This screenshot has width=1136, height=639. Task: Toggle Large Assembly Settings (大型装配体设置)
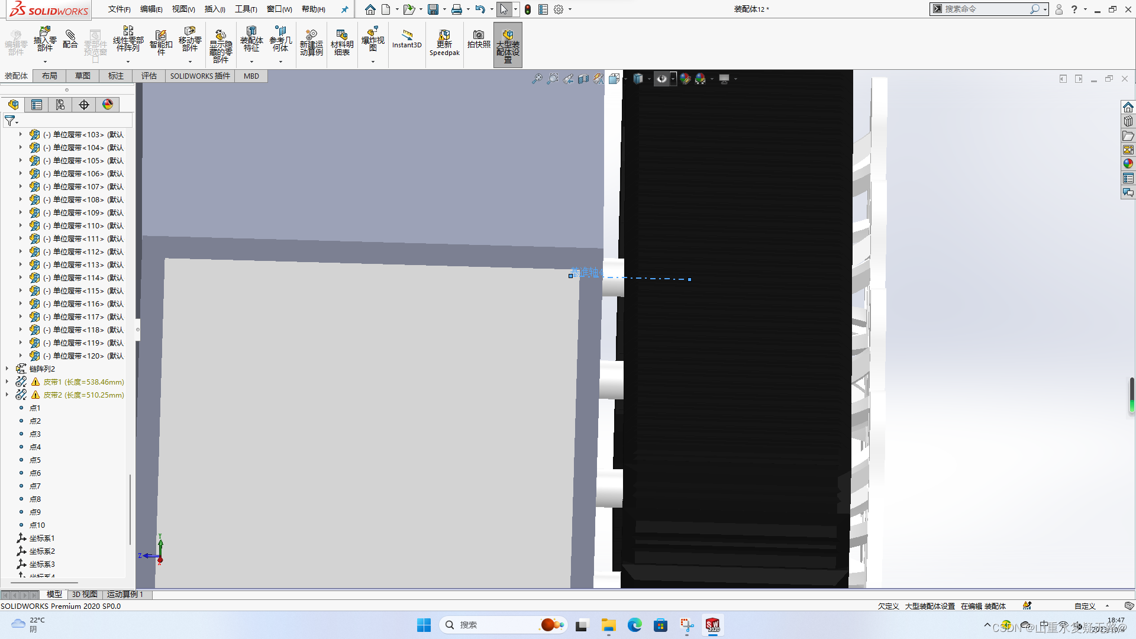508,45
